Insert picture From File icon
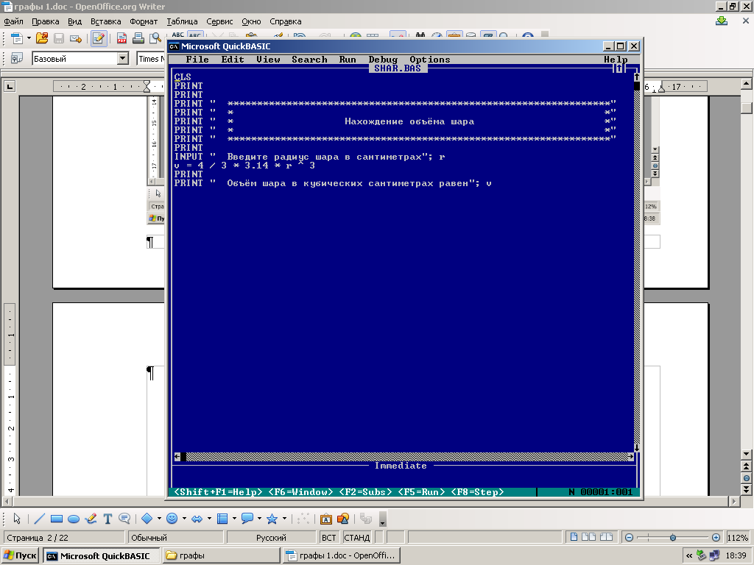754x565 pixels. click(x=343, y=519)
